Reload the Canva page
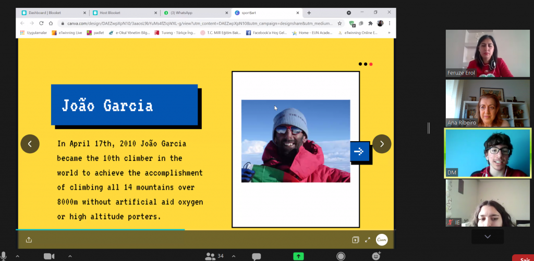Screen dimensions: 534x261 41,23
